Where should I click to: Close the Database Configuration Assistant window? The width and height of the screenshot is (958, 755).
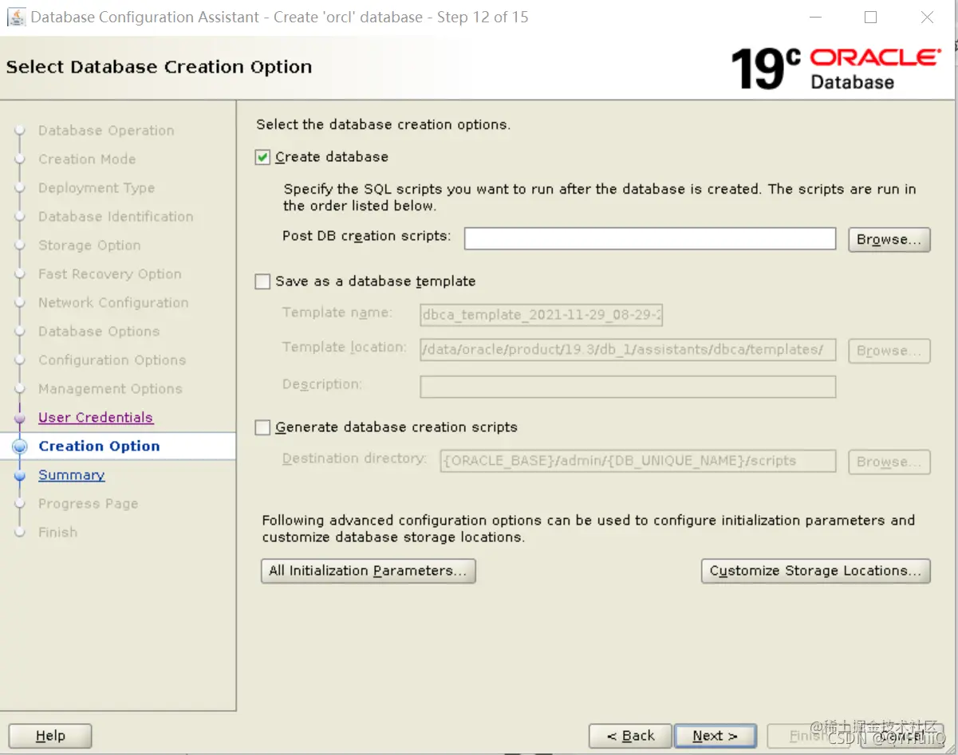tap(927, 18)
